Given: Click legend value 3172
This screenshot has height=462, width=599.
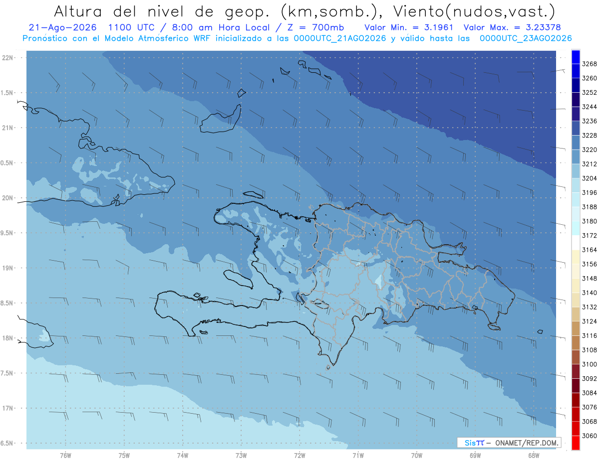Looking at the screenshot, I should click(x=590, y=235).
